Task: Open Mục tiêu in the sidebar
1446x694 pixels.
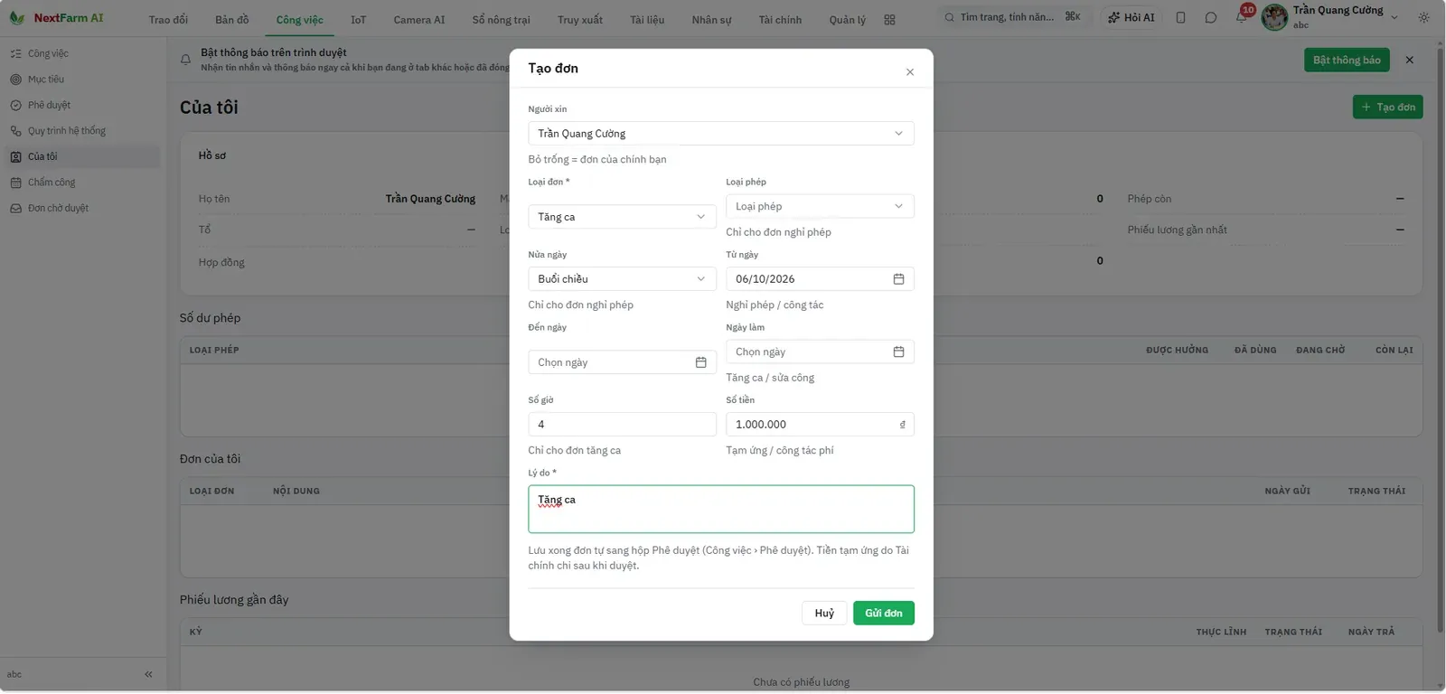Action: point(81,80)
